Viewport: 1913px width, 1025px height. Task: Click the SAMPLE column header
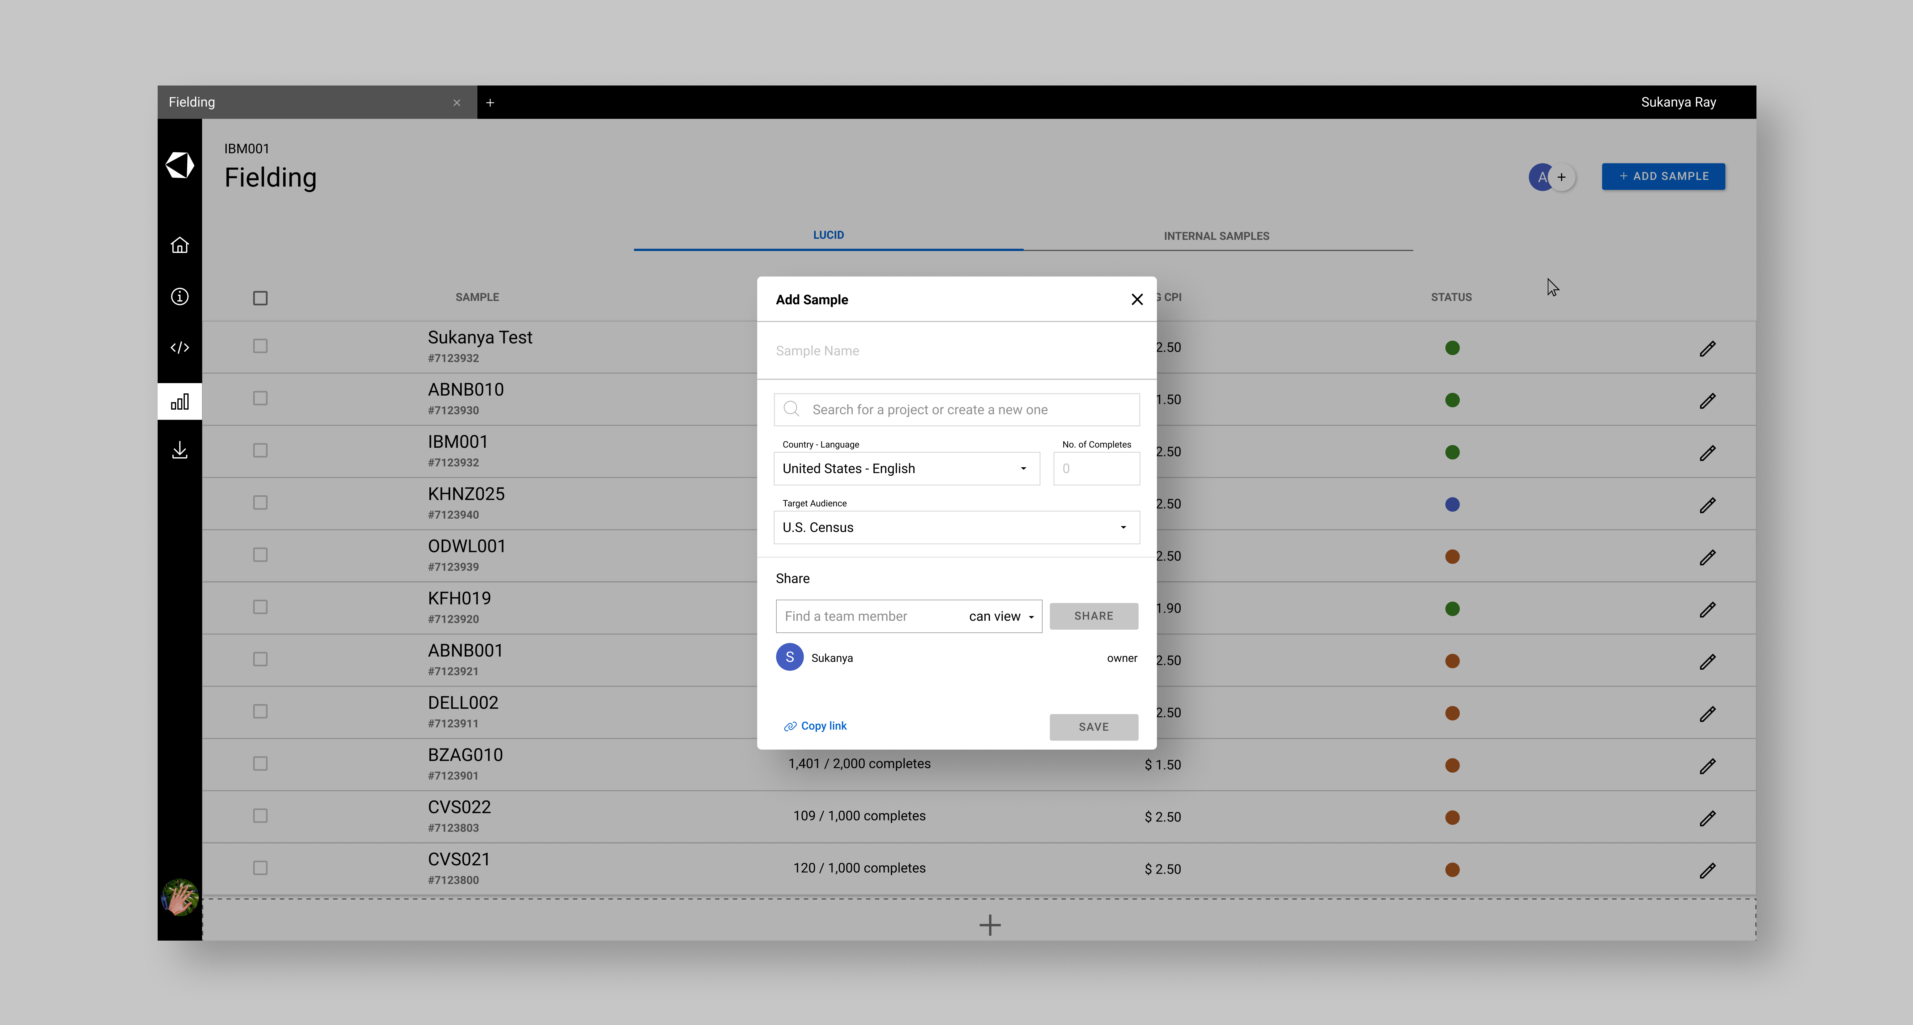[x=477, y=297]
